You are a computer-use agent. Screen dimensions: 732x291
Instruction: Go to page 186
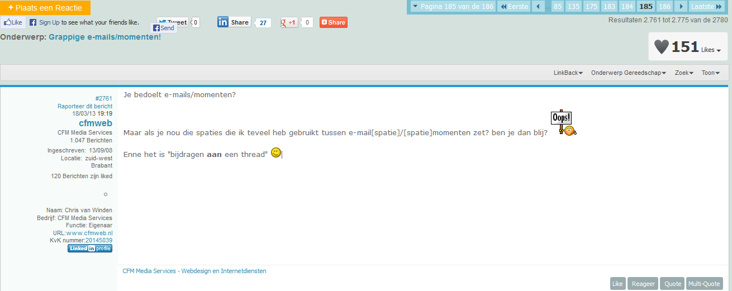(x=664, y=7)
